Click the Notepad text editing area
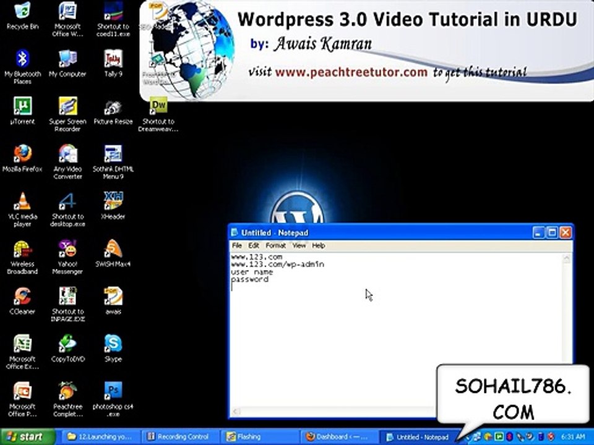 [x=396, y=330]
